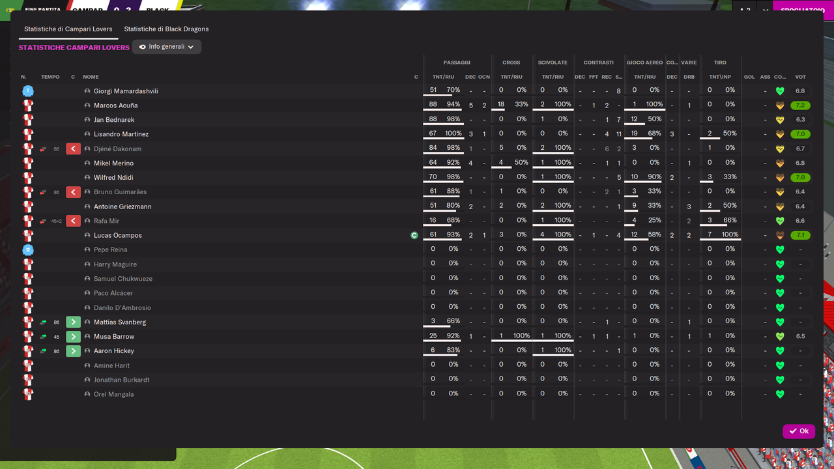The image size is (834, 469).
Task: Open player Danilo D'Ambrosio
Action: pyautogui.click(x=122, y=307)
